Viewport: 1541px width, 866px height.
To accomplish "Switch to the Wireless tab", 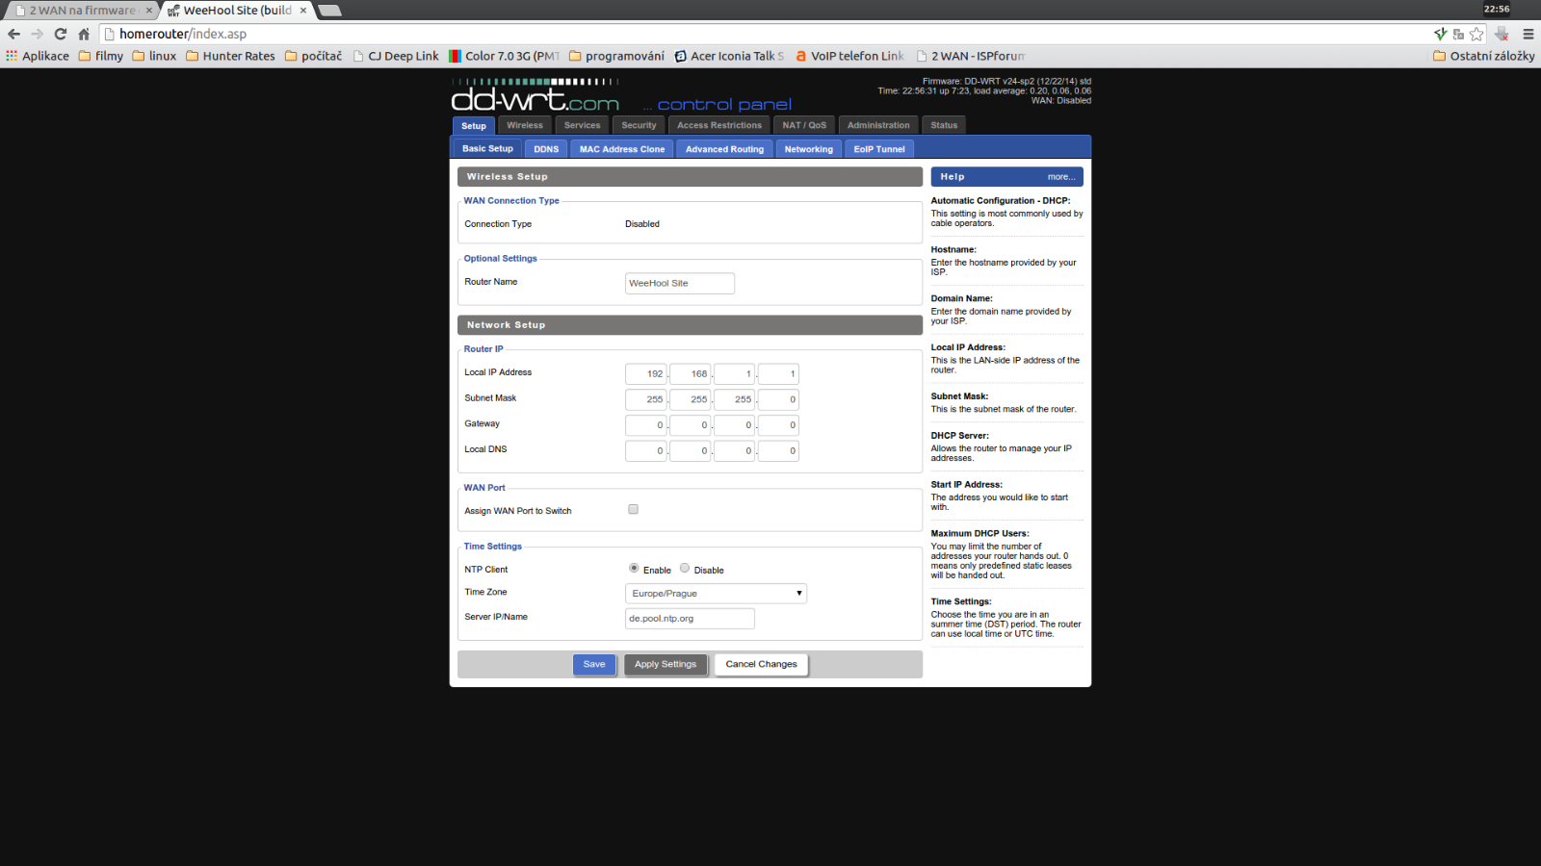I will tap(525, 125).
